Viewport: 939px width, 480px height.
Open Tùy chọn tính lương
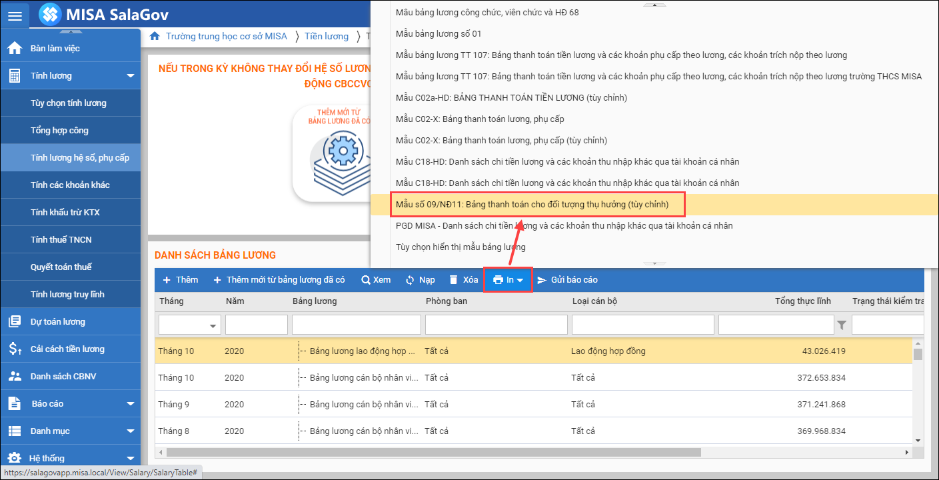tap(71, 103)
